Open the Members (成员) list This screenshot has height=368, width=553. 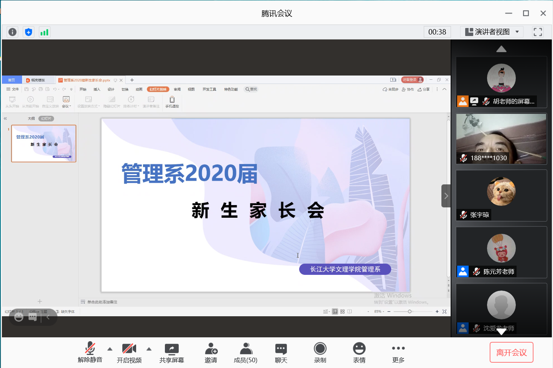245,353
